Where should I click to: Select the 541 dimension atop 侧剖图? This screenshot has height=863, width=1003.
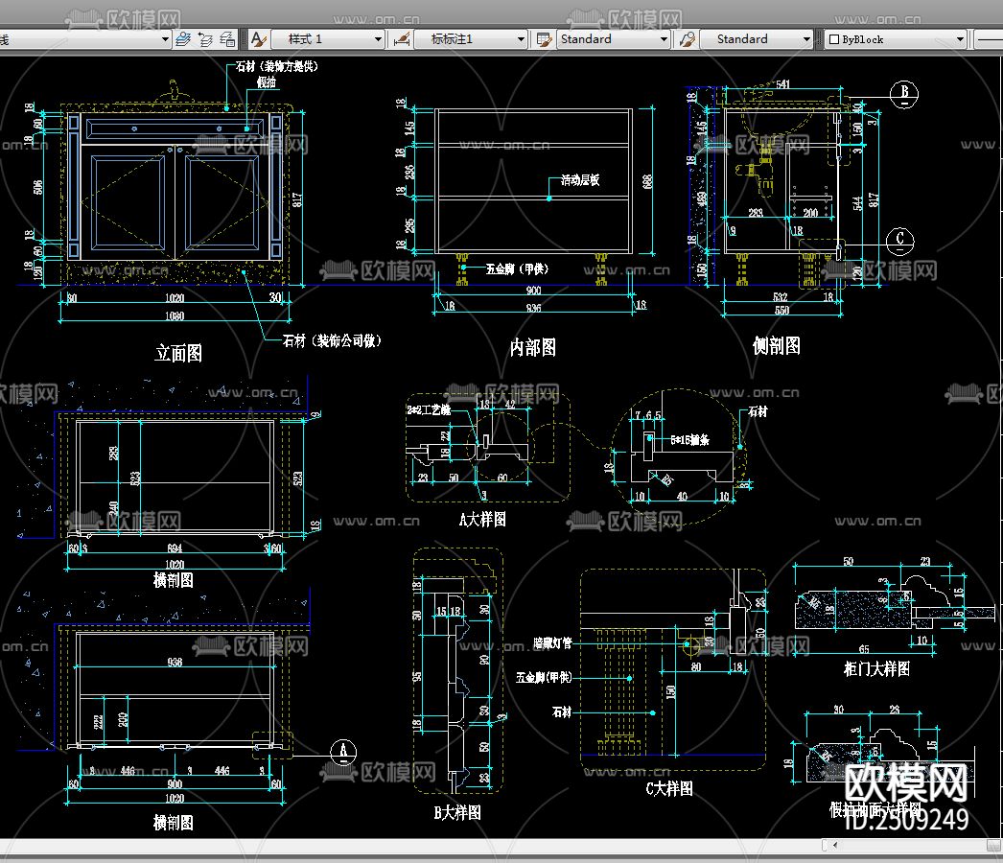(x=783, y=83)
